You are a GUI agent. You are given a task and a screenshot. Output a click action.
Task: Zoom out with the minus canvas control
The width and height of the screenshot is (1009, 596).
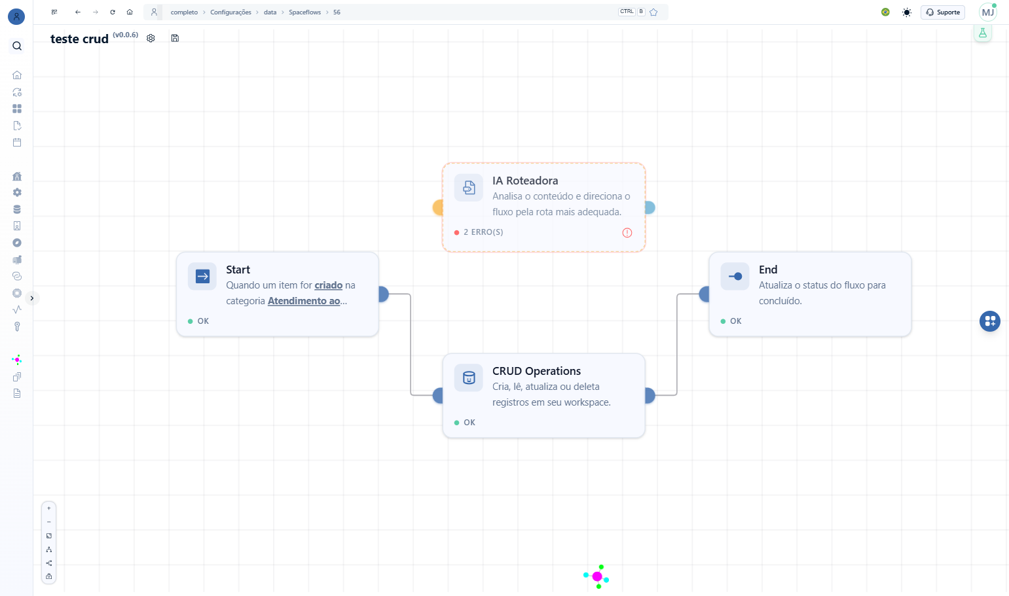[49, 522]
